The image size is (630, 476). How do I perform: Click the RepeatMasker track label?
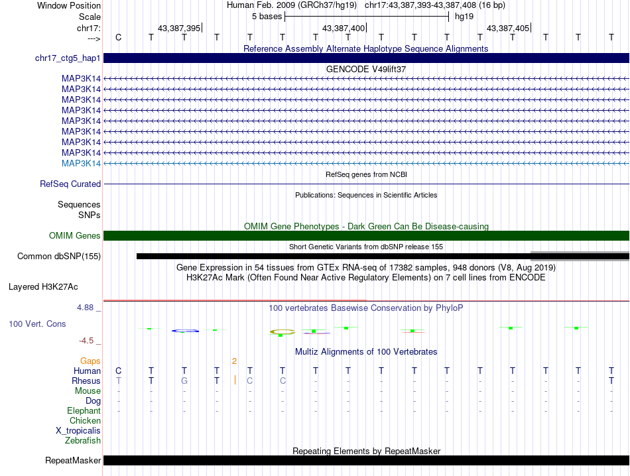pyautogui.click(x=73, y=460)
